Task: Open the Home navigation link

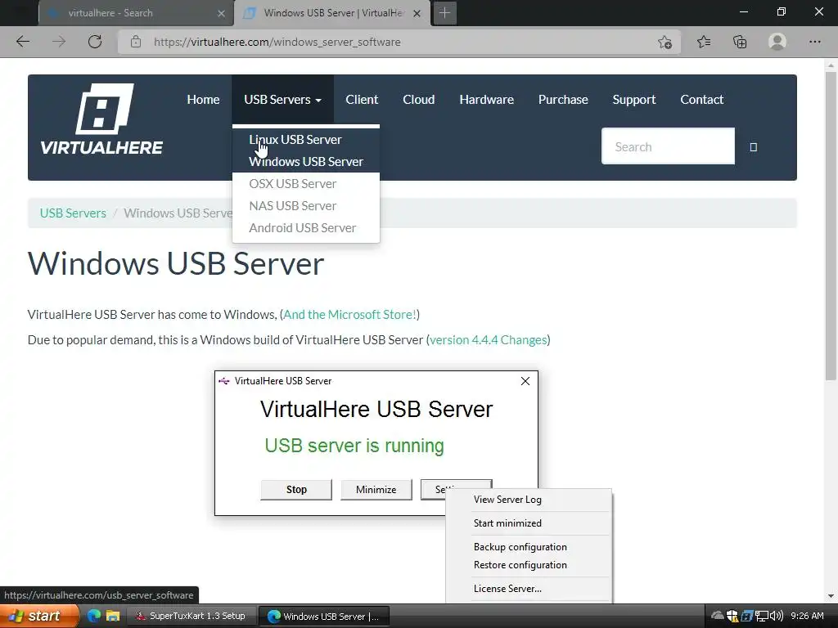Action: coord(203,99)
